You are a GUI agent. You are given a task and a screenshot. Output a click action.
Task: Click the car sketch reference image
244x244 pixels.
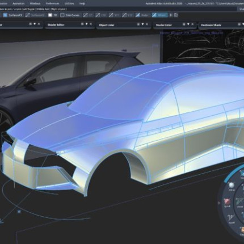tap(203, 47)
